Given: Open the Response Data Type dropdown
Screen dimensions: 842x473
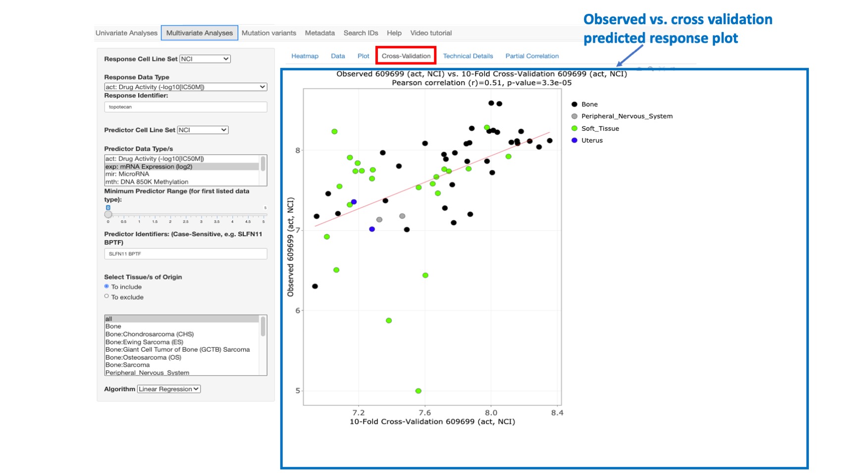Looking at the screenshot, I should pos(186,87).
